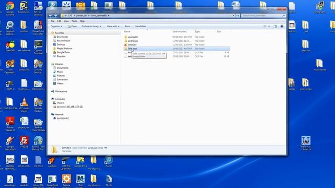Select the FileZilla desktop icon

[x=24, y=142]
